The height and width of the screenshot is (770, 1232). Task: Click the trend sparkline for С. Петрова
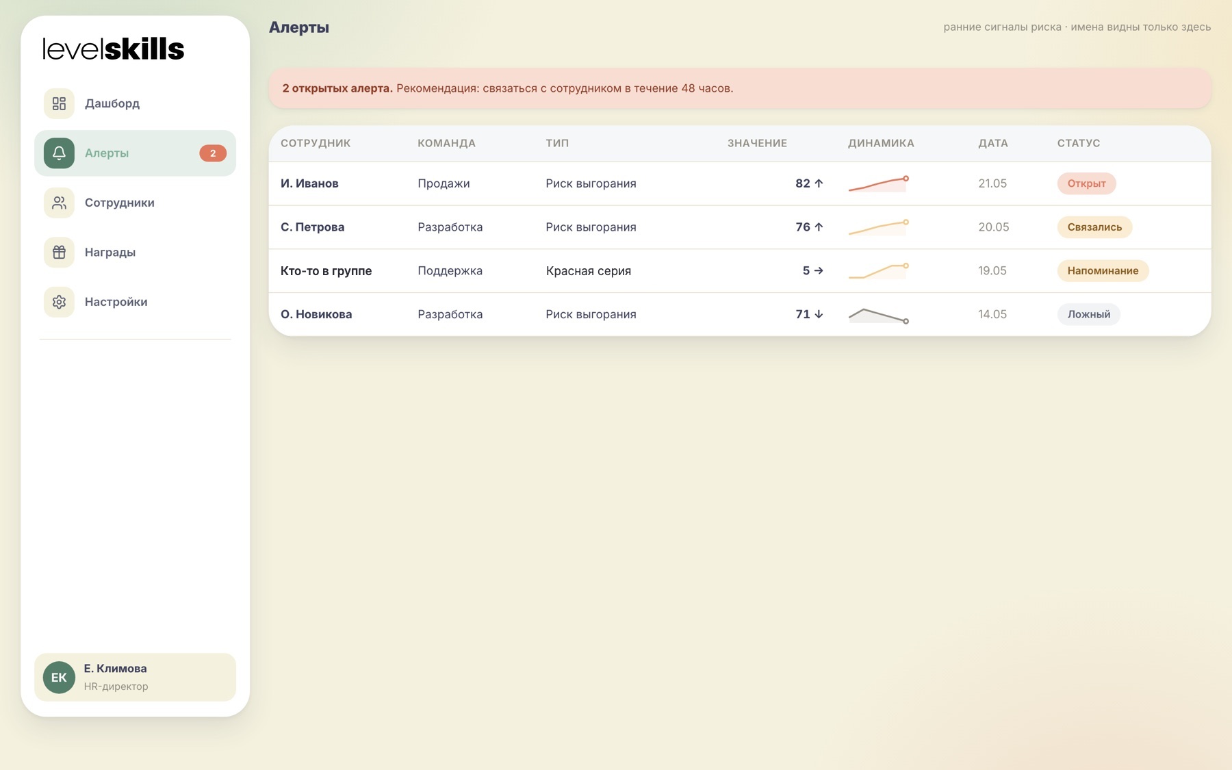pos(879,227)
